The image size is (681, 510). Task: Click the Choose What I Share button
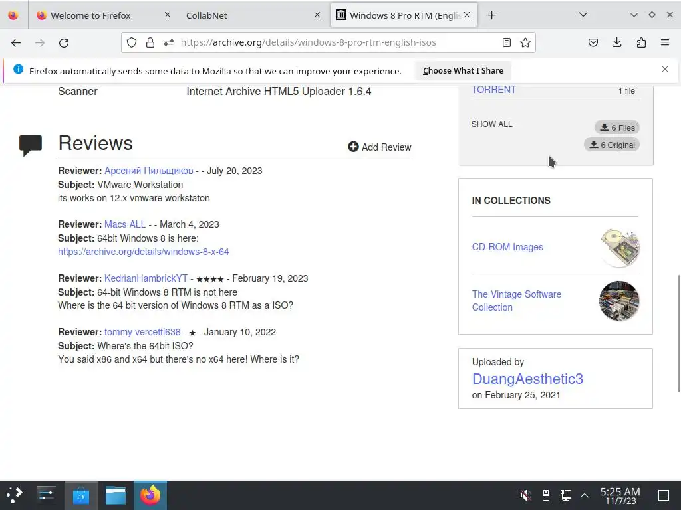tap(463, 70)
